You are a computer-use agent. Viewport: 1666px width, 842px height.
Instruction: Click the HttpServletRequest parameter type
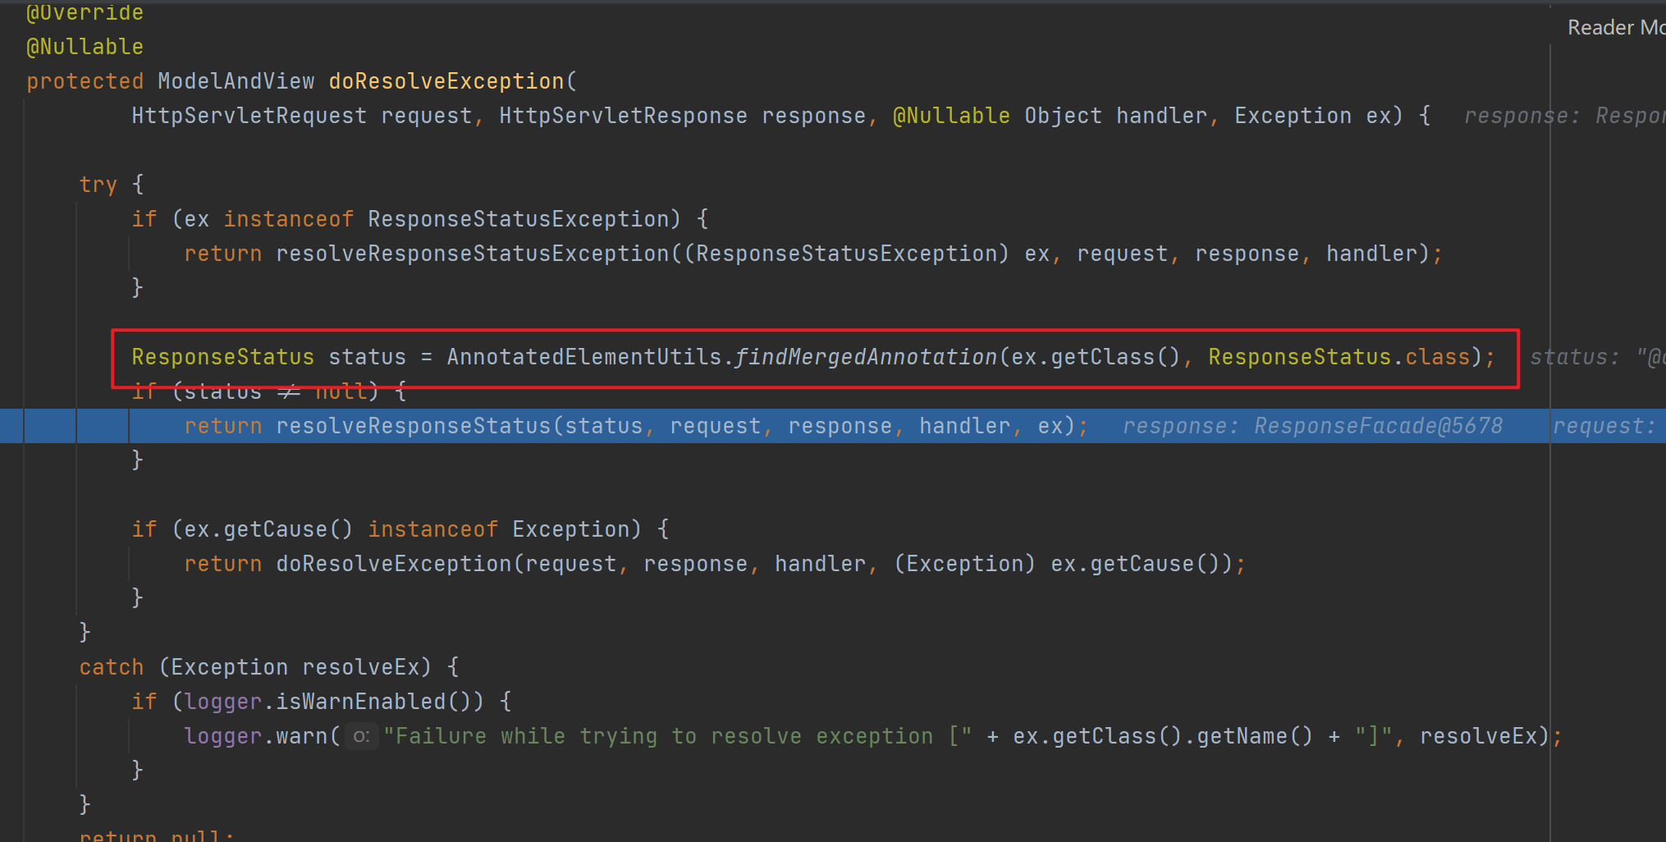249,116
